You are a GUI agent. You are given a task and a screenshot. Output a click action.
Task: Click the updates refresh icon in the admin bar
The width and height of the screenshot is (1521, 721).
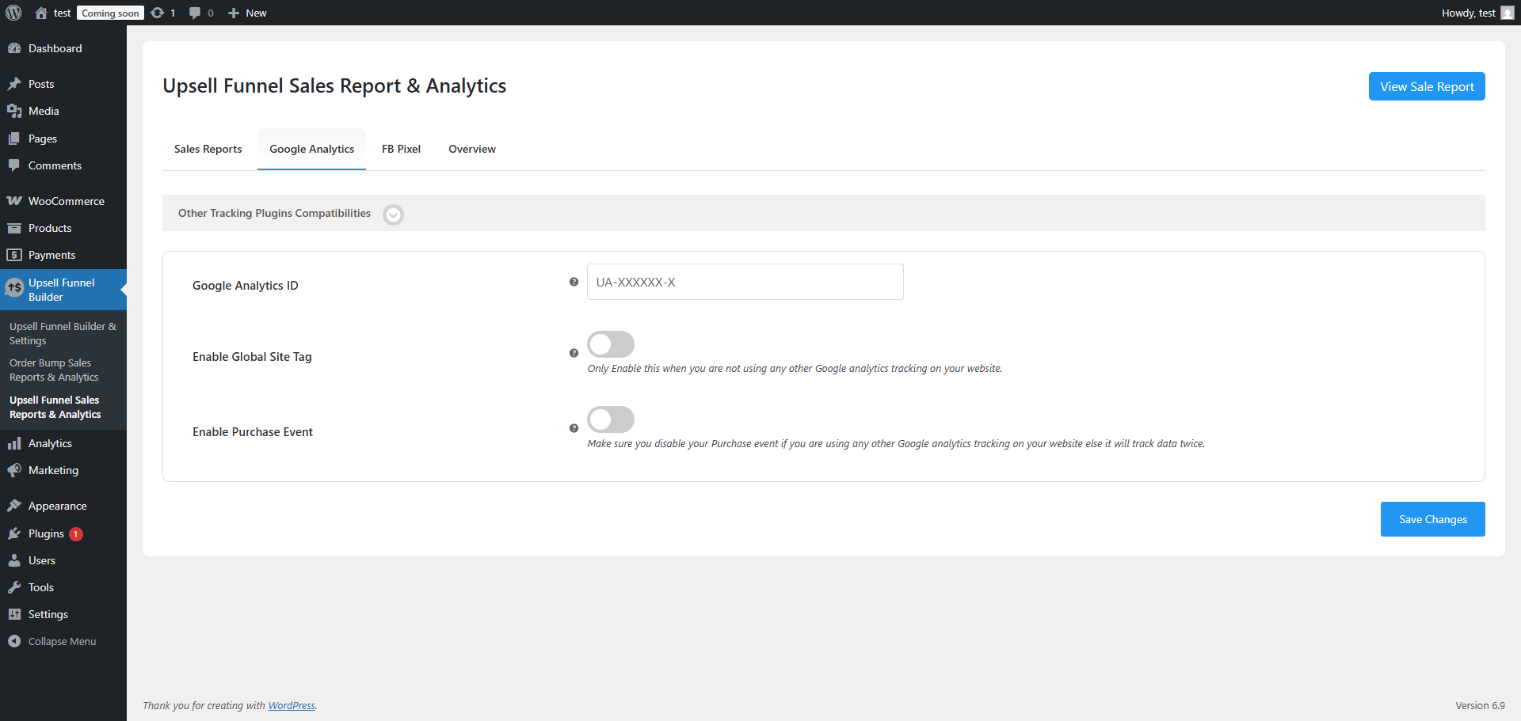point(157,12)
